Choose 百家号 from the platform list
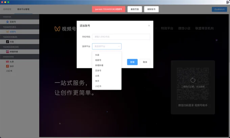This screenshot has width=230, height=138. point(107,71)
